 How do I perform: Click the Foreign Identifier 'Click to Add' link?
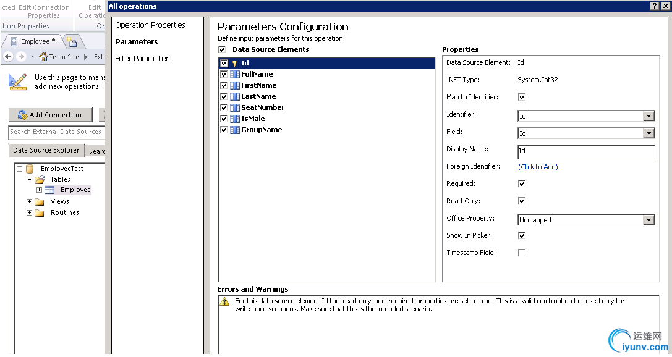pos(538,167)
